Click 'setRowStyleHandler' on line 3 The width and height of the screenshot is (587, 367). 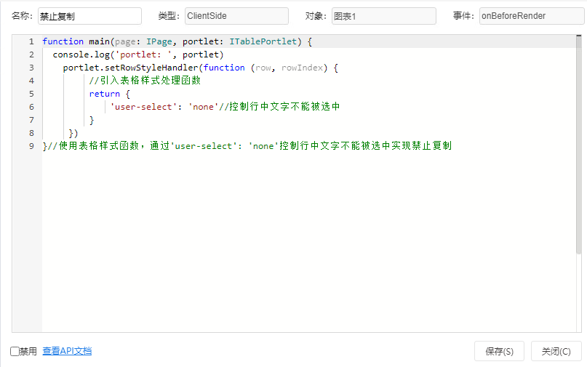tap(151, 68)
